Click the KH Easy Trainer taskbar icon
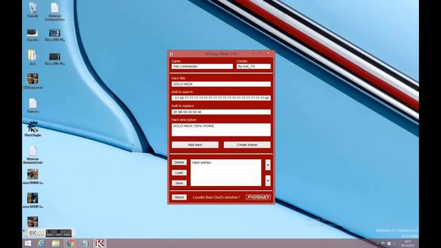Screen dimensions: 441x248 point(99,243)
